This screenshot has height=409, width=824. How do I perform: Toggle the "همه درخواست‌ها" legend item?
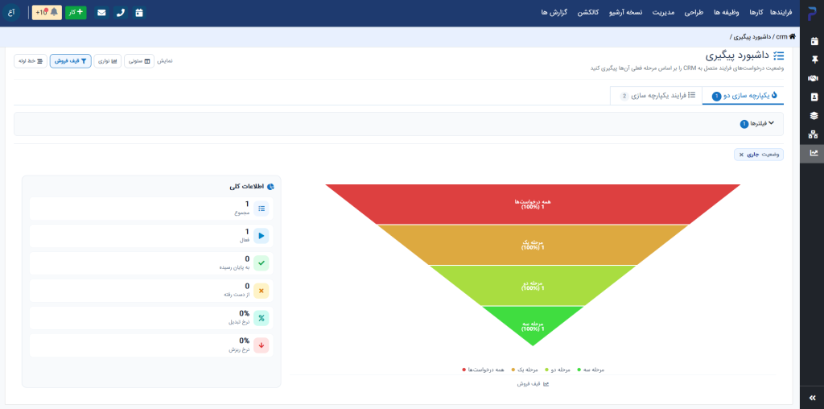click(x=484, y=370)
